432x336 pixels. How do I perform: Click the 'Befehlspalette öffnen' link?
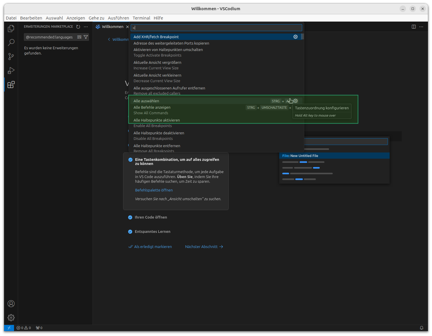click(154, 190)
